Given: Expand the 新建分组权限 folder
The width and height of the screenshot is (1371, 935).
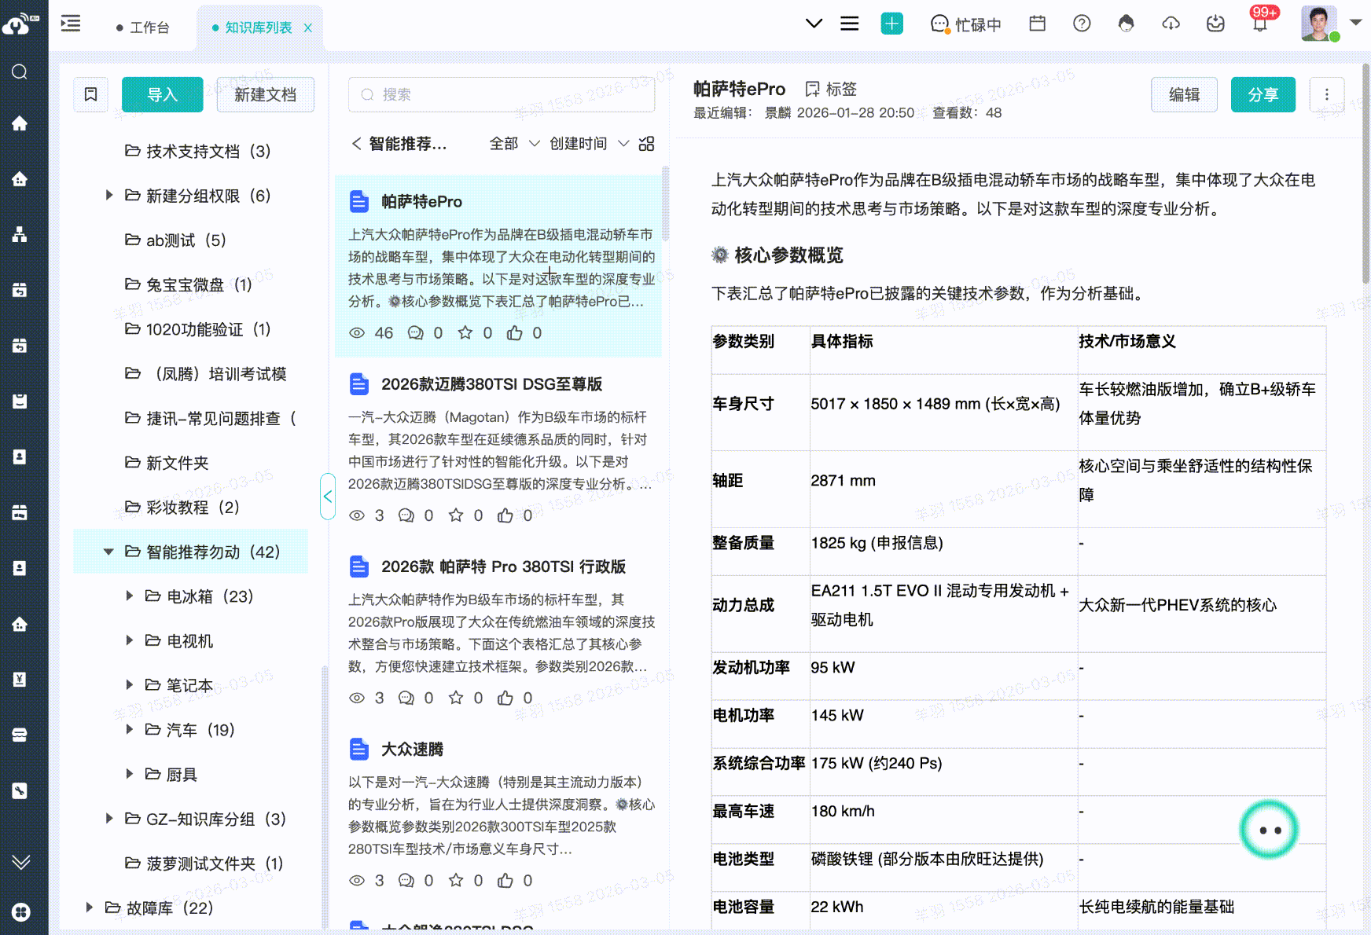Looking at the screenshot, I should click(x=109, y=195).
